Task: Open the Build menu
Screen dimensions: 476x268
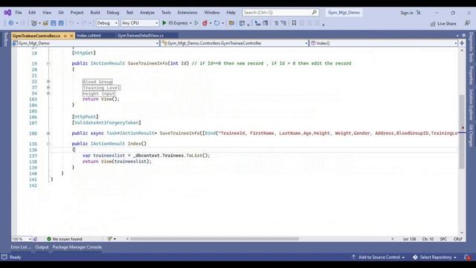Action: [95, 13]
